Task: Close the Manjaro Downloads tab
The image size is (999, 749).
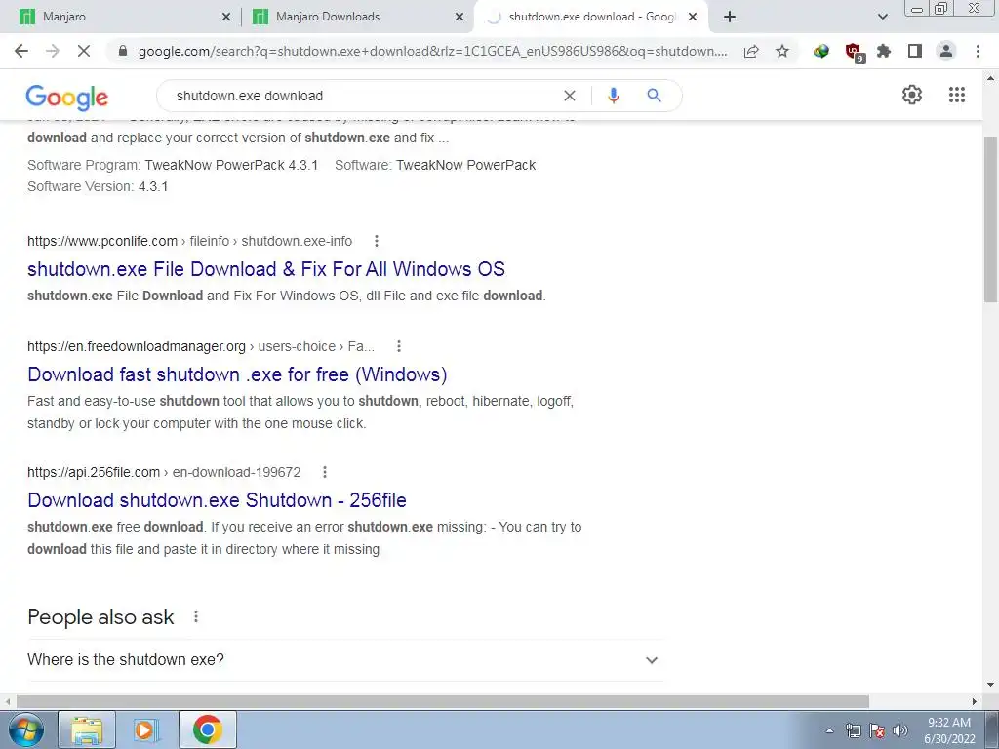Action: click(459, 17)
